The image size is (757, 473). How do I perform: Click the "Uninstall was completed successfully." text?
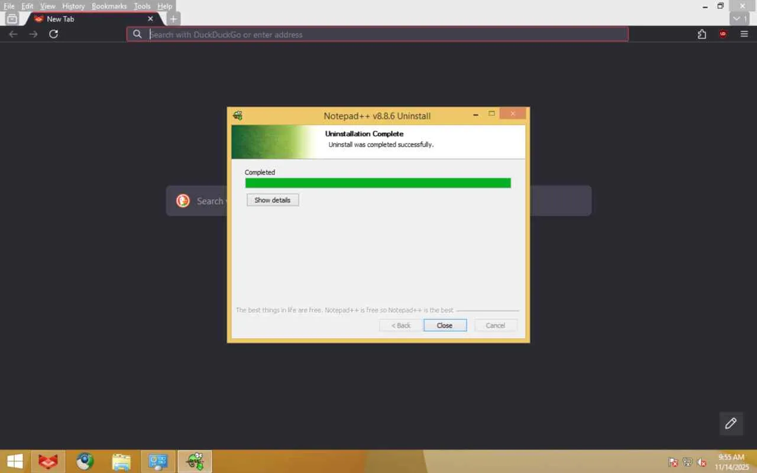[381, 144]
